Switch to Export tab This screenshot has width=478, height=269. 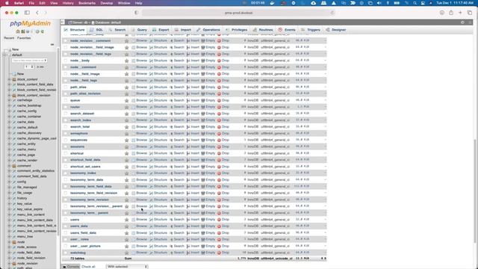(161, 30)
